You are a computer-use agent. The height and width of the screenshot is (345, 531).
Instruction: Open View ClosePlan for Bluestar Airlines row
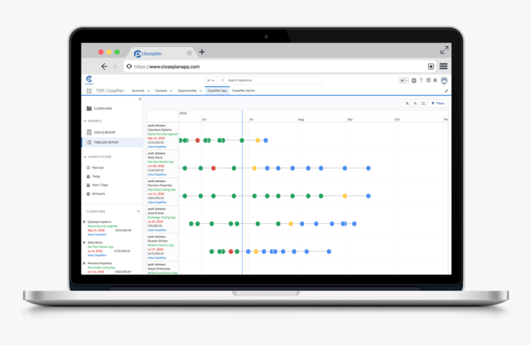(x=157, y=257)
